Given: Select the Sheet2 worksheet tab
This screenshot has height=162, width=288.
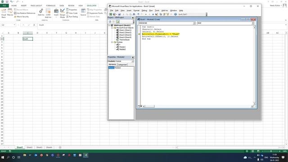Looking at the screenshot, I should [29, 147].
